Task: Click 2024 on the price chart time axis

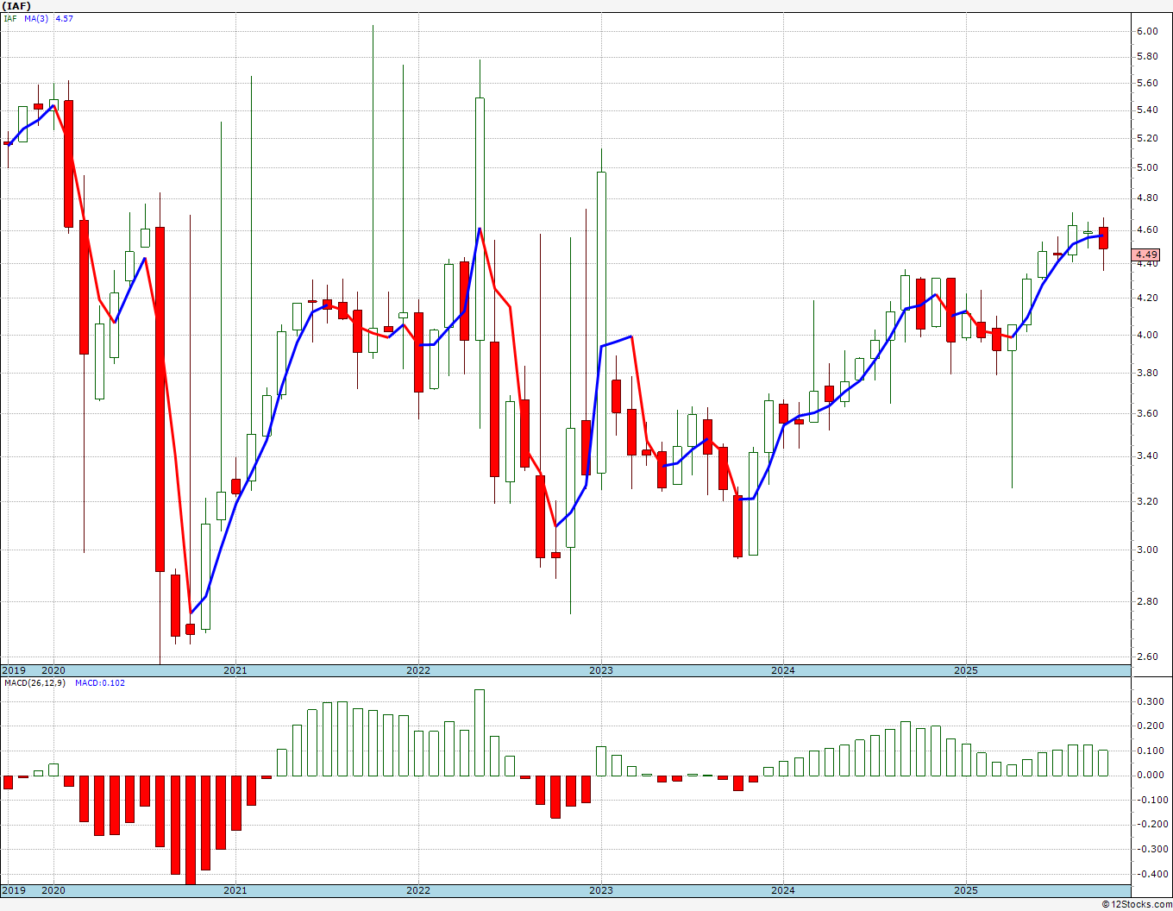Action: point(783,670)
